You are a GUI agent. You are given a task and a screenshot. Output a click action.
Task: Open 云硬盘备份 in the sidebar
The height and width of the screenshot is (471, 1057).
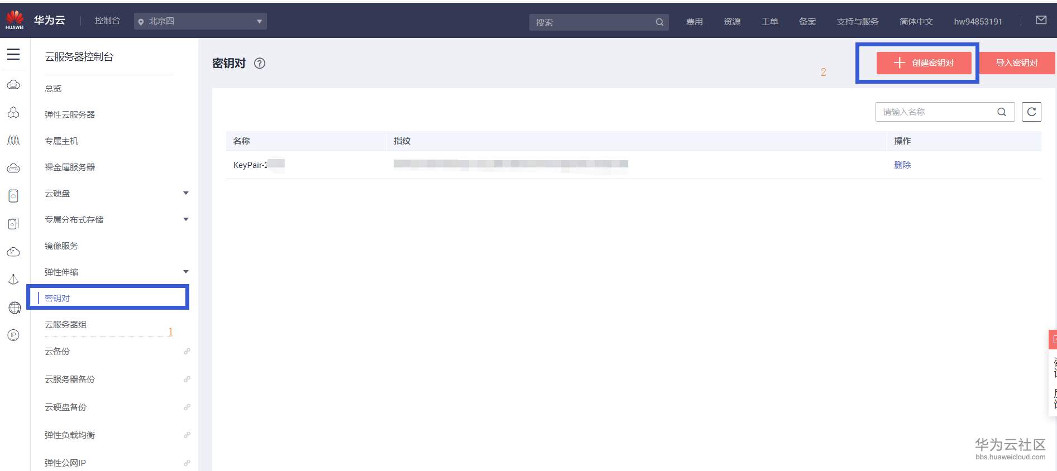(66, 407)
